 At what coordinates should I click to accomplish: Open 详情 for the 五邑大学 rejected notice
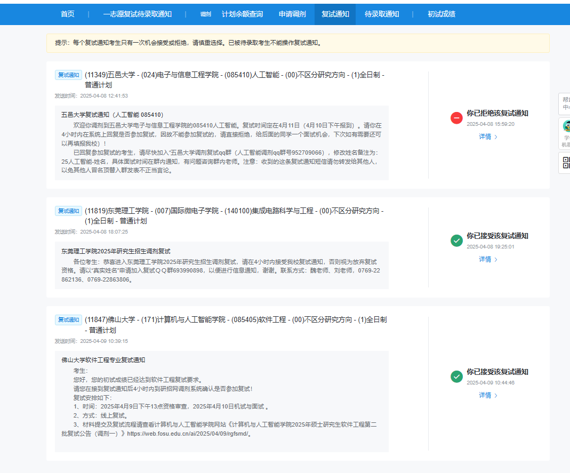pyautogui.click(x=488, y=137)
